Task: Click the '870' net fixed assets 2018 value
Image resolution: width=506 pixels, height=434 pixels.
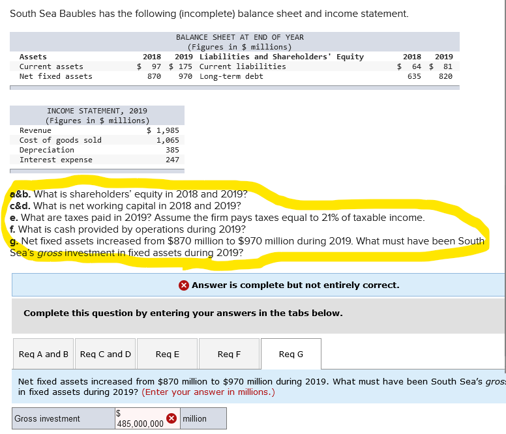Action: click(155, 76)
